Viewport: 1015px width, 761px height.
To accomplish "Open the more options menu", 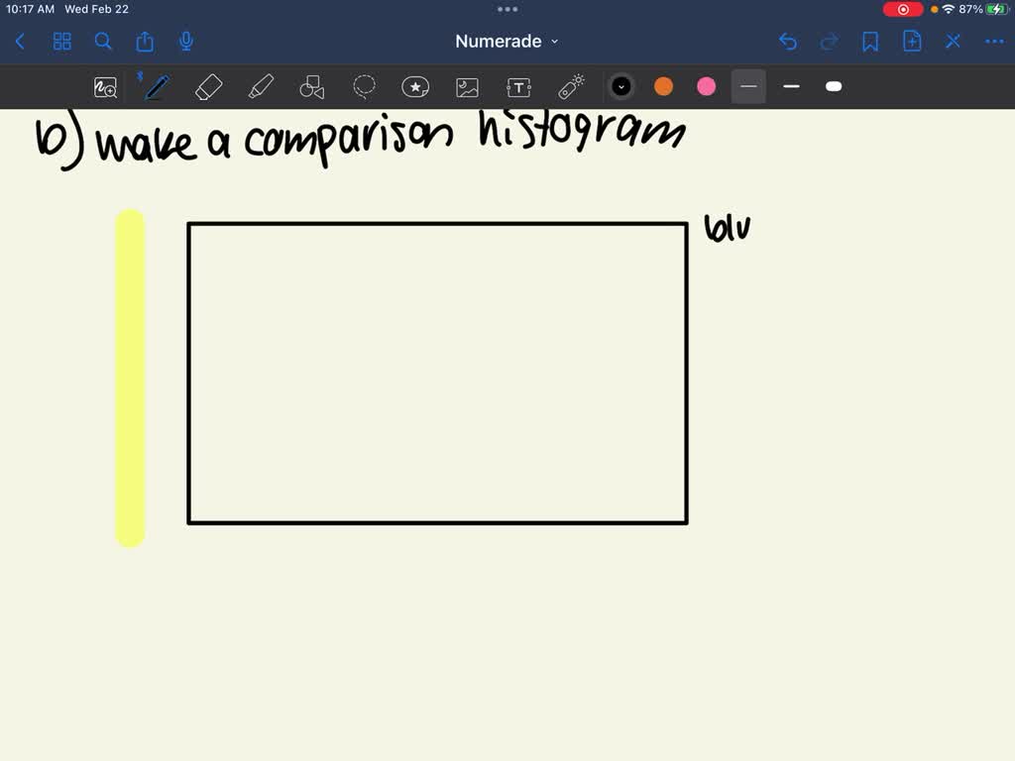I will tap(994, 42).
